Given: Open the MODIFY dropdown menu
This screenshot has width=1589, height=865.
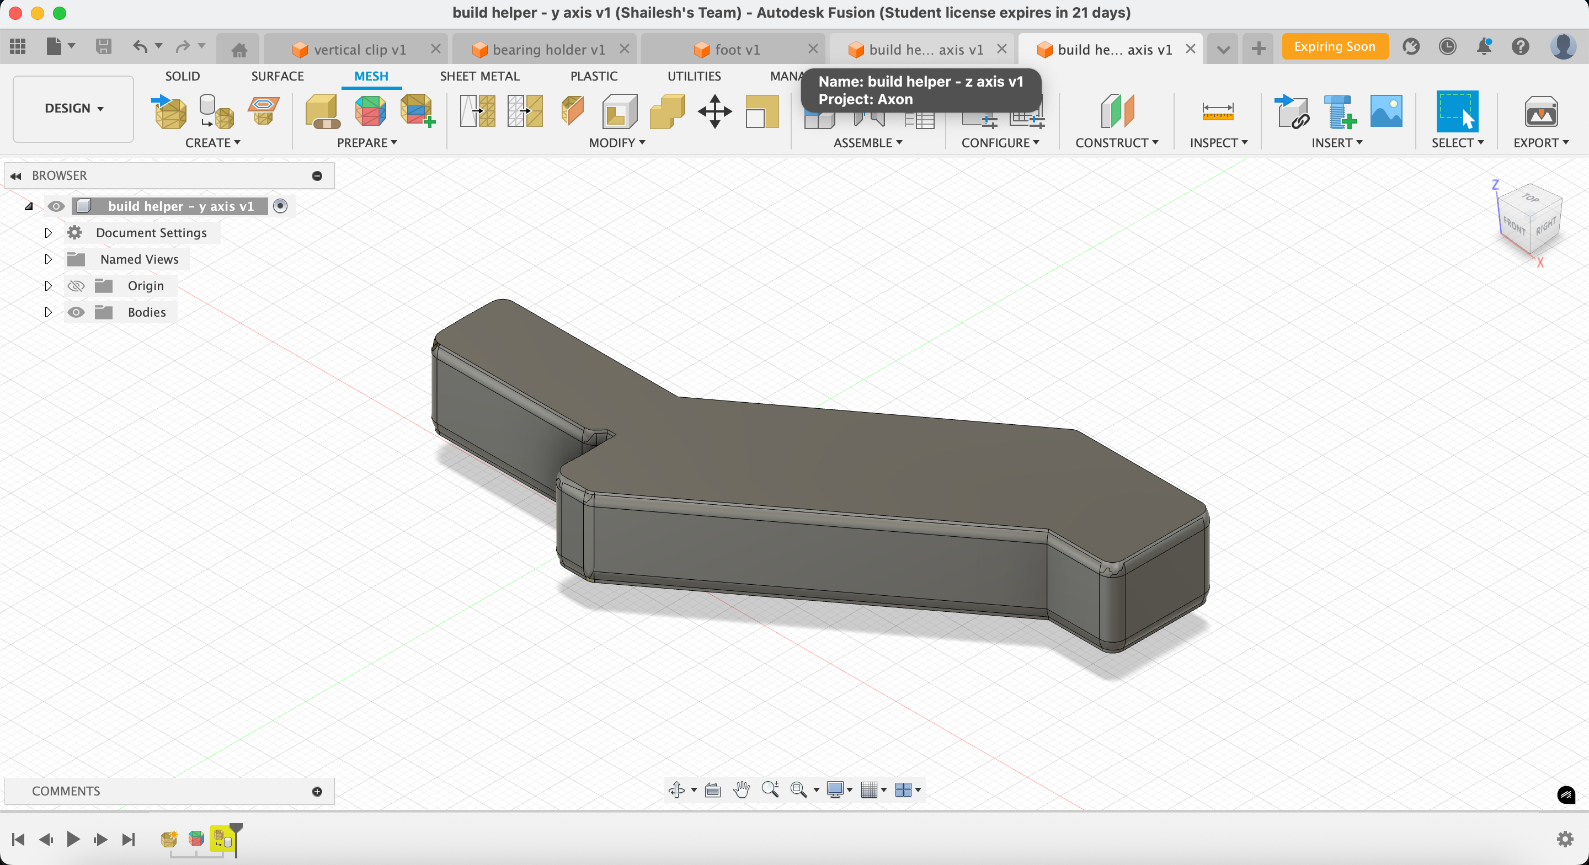Looking at the screenshot, I should click(617, 142).
